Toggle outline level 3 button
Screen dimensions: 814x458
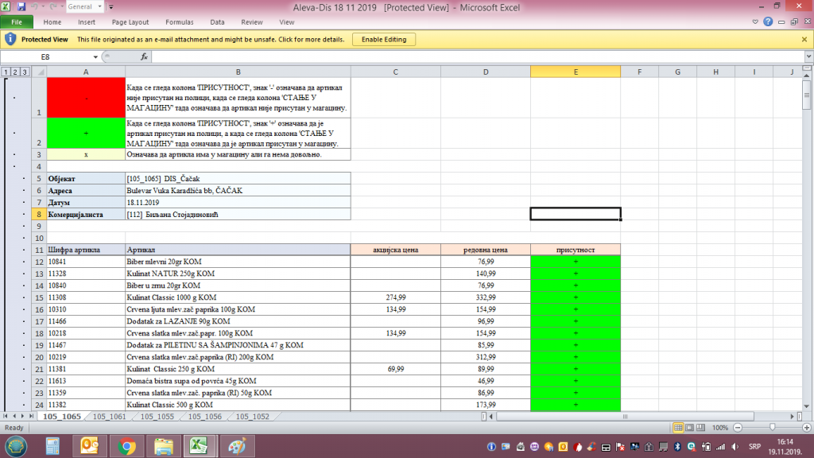pyautogui.click(x=25, y=72)
